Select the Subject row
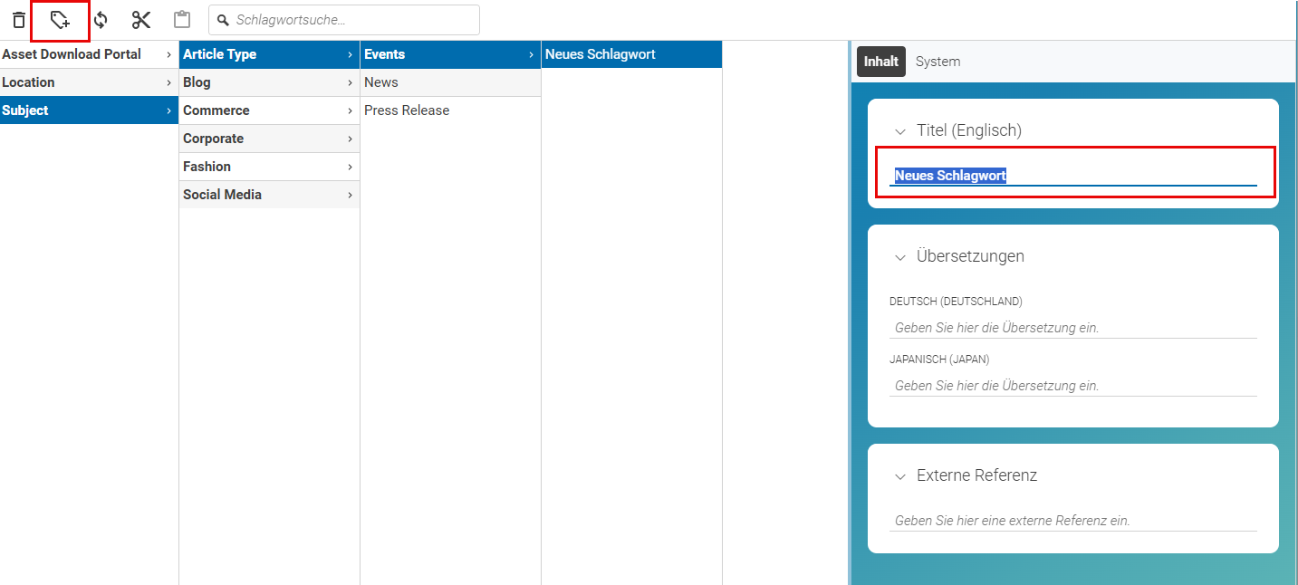The image size is (1298, 585). tap(89, 110)
